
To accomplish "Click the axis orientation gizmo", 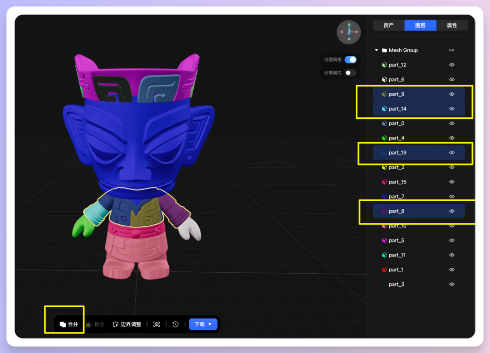I will click(349, 32).
